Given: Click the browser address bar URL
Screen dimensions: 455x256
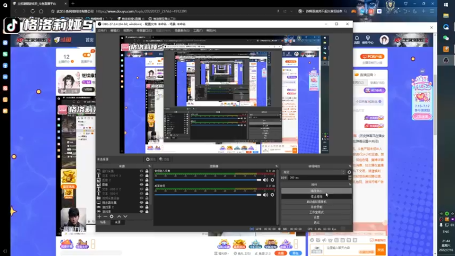Looking at the screenshot, I should click(141, 11).
